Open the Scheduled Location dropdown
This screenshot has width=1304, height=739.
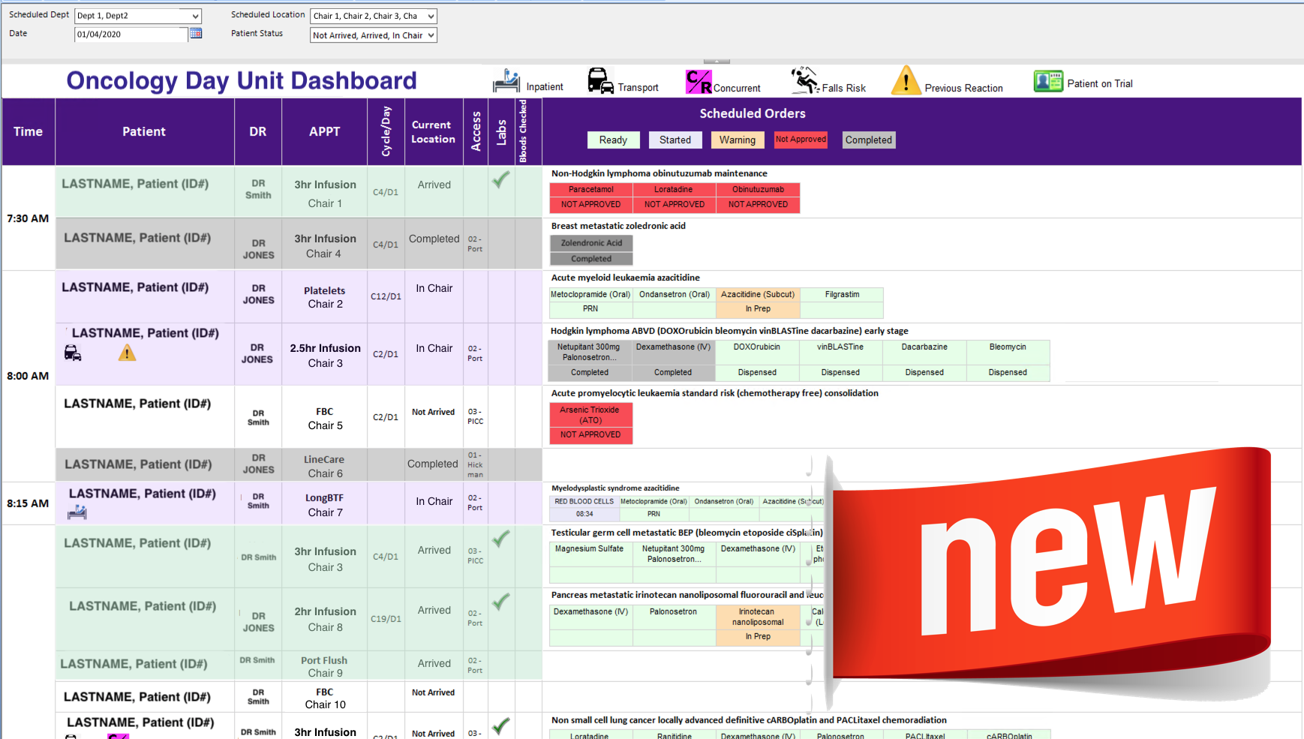tap(431, 16)
